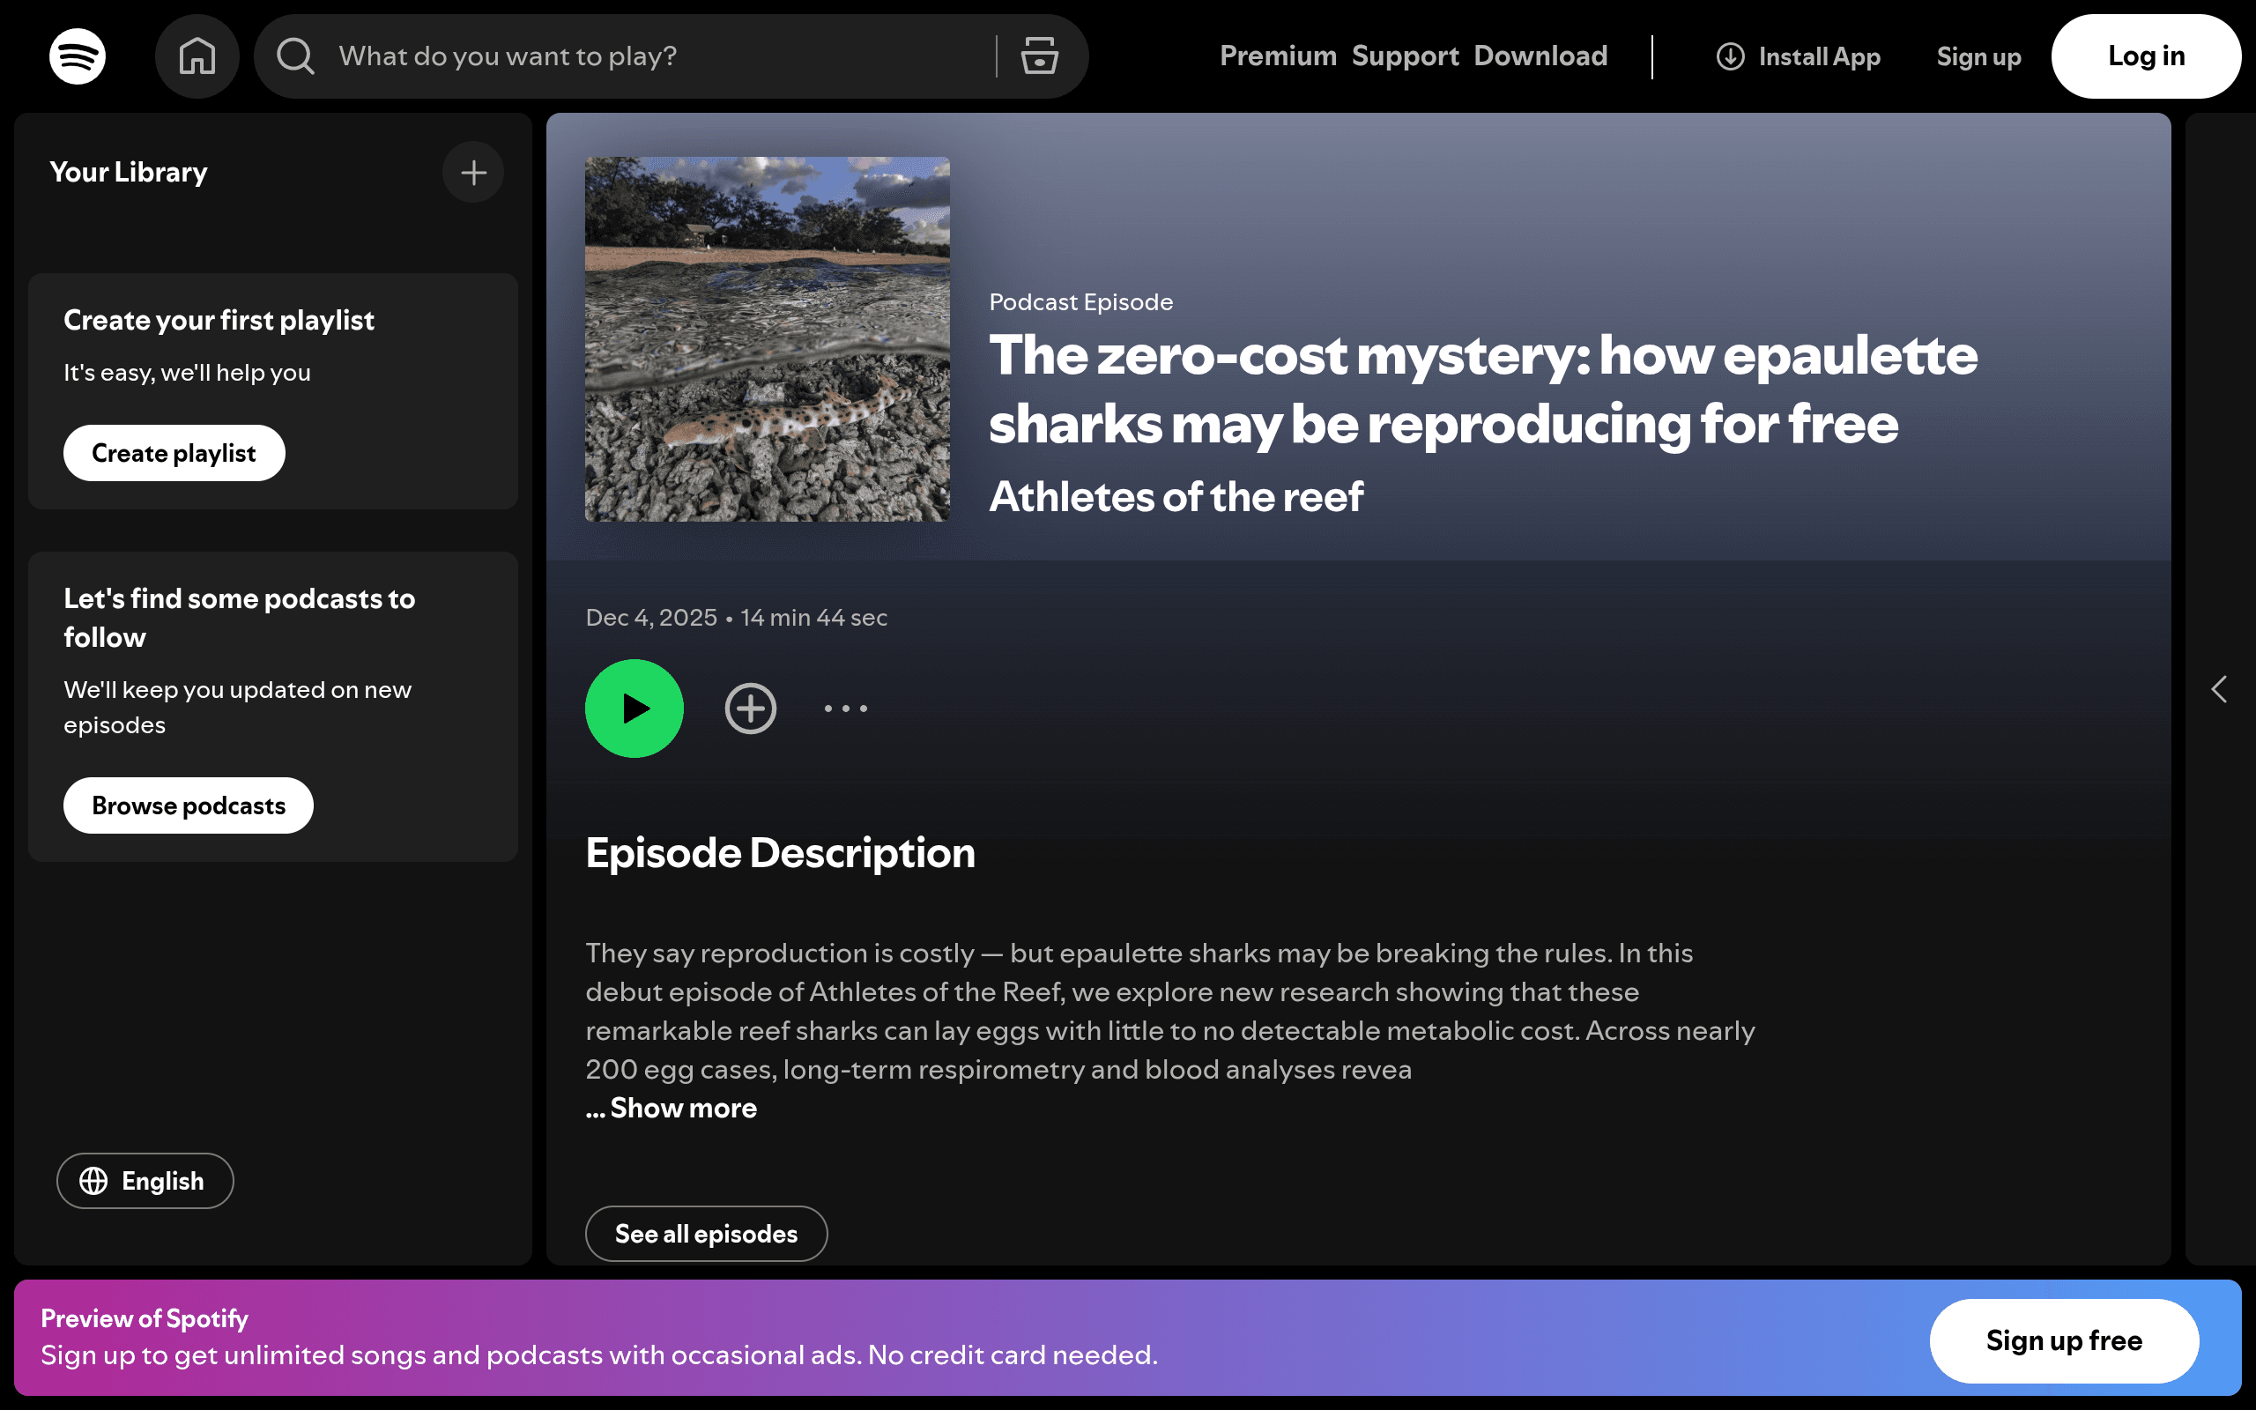Click 'It's easy, we'll help you' text
The image size is (2256, 1410).
pos(188,373)
